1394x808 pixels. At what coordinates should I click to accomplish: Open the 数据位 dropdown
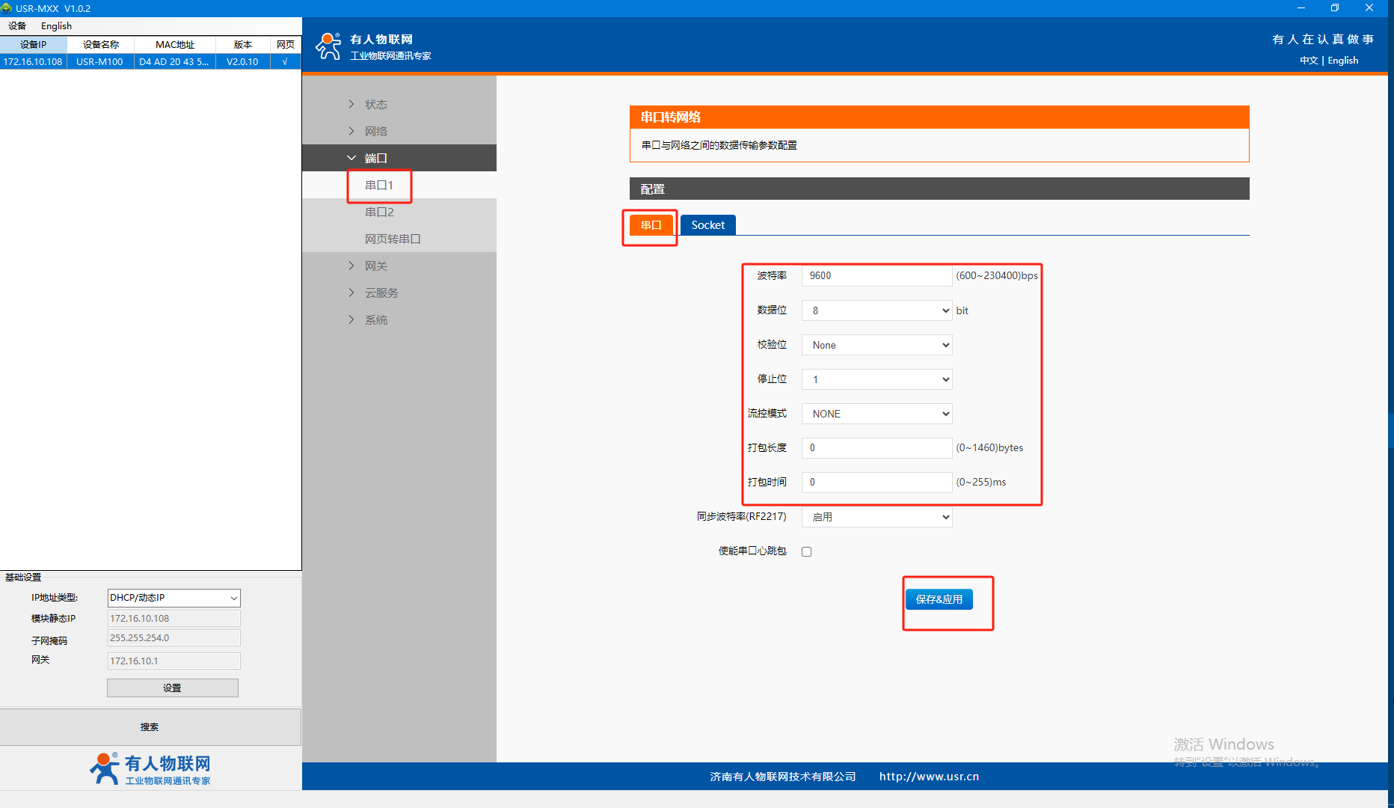click(876, 310)
